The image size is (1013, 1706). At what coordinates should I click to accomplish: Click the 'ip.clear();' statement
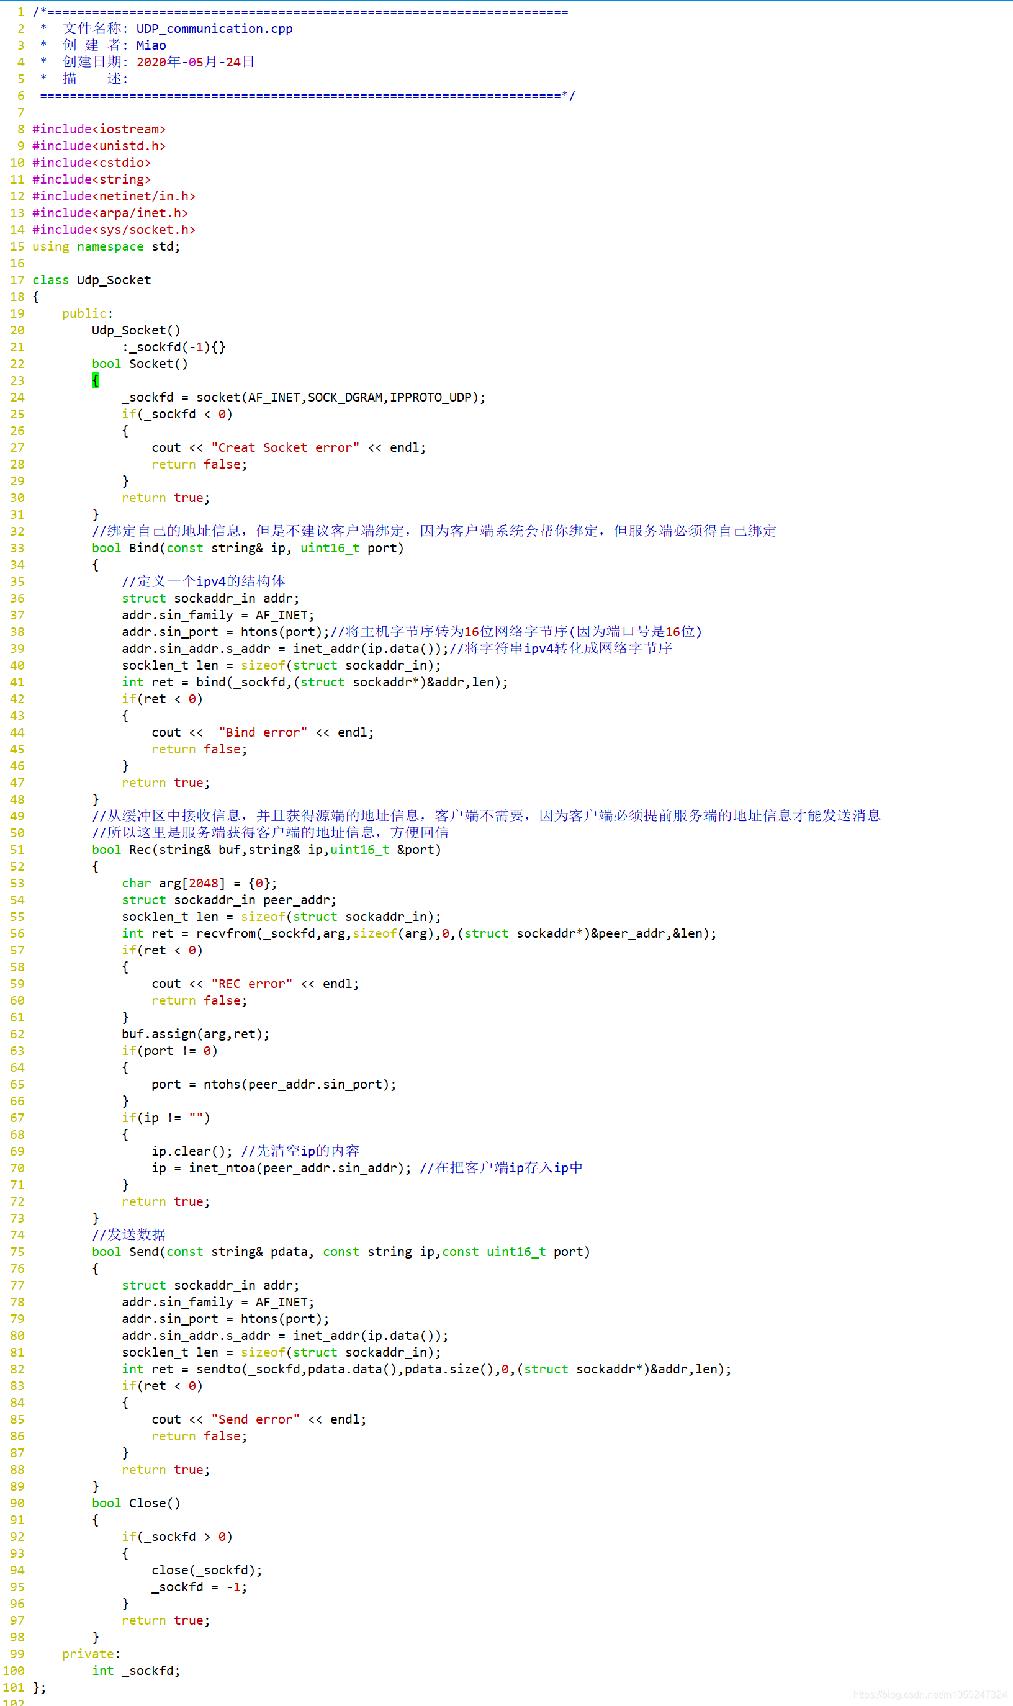tap(192, 1151)
